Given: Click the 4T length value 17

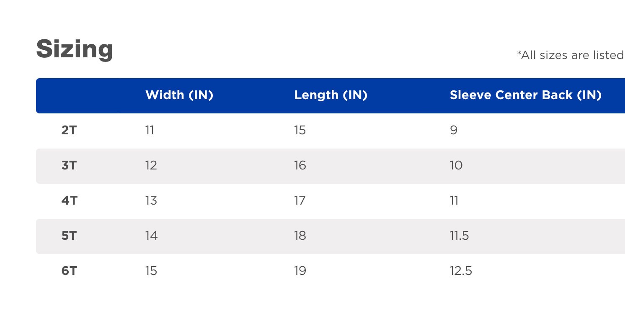Looking at the screenshot, I should click(300, 201).
